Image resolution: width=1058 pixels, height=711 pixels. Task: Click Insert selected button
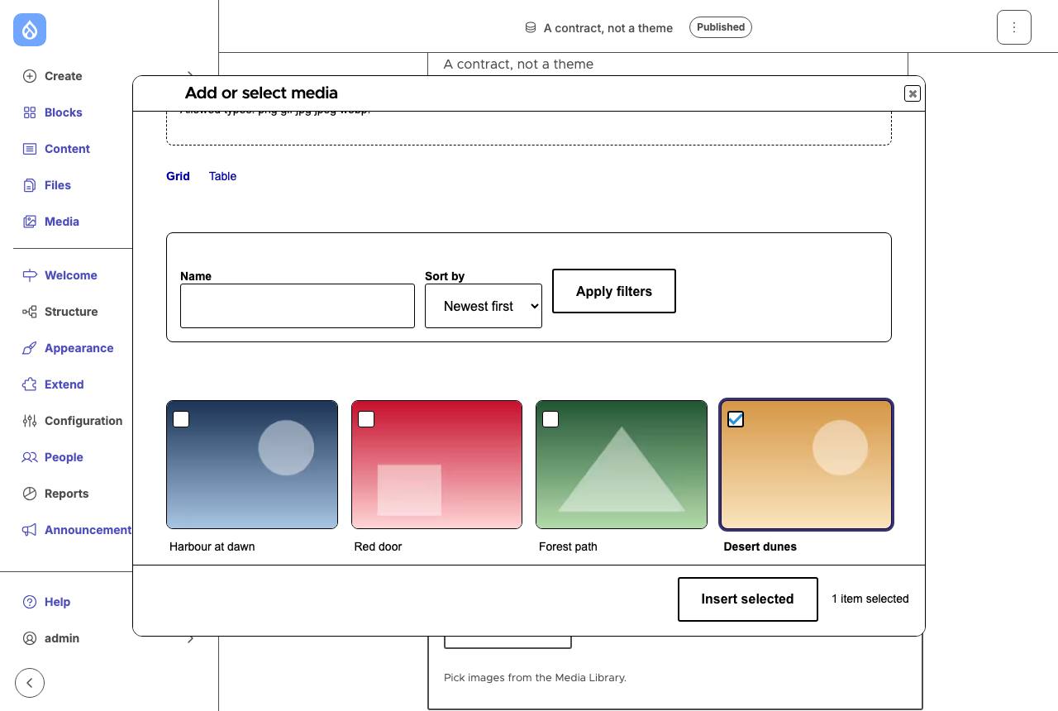(748, 599)
